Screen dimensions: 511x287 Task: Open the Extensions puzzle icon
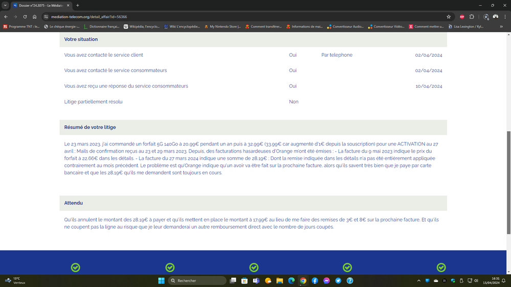coord(472,16)
